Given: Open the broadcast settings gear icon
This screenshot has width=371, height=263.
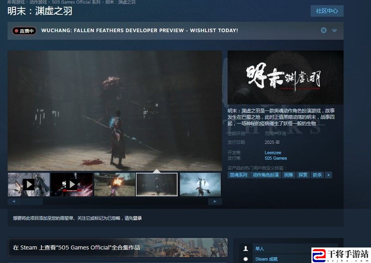Looking at the screenshot, I should pos(323,30).
